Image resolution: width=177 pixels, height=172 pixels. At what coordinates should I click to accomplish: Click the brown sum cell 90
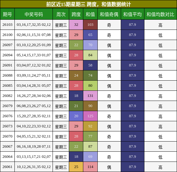tap(90, 106)
